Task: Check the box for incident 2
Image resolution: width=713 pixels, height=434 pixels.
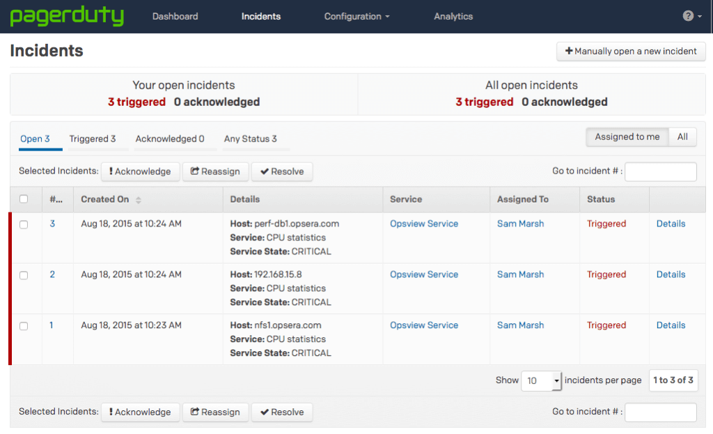Action: (x=24, y=275)
